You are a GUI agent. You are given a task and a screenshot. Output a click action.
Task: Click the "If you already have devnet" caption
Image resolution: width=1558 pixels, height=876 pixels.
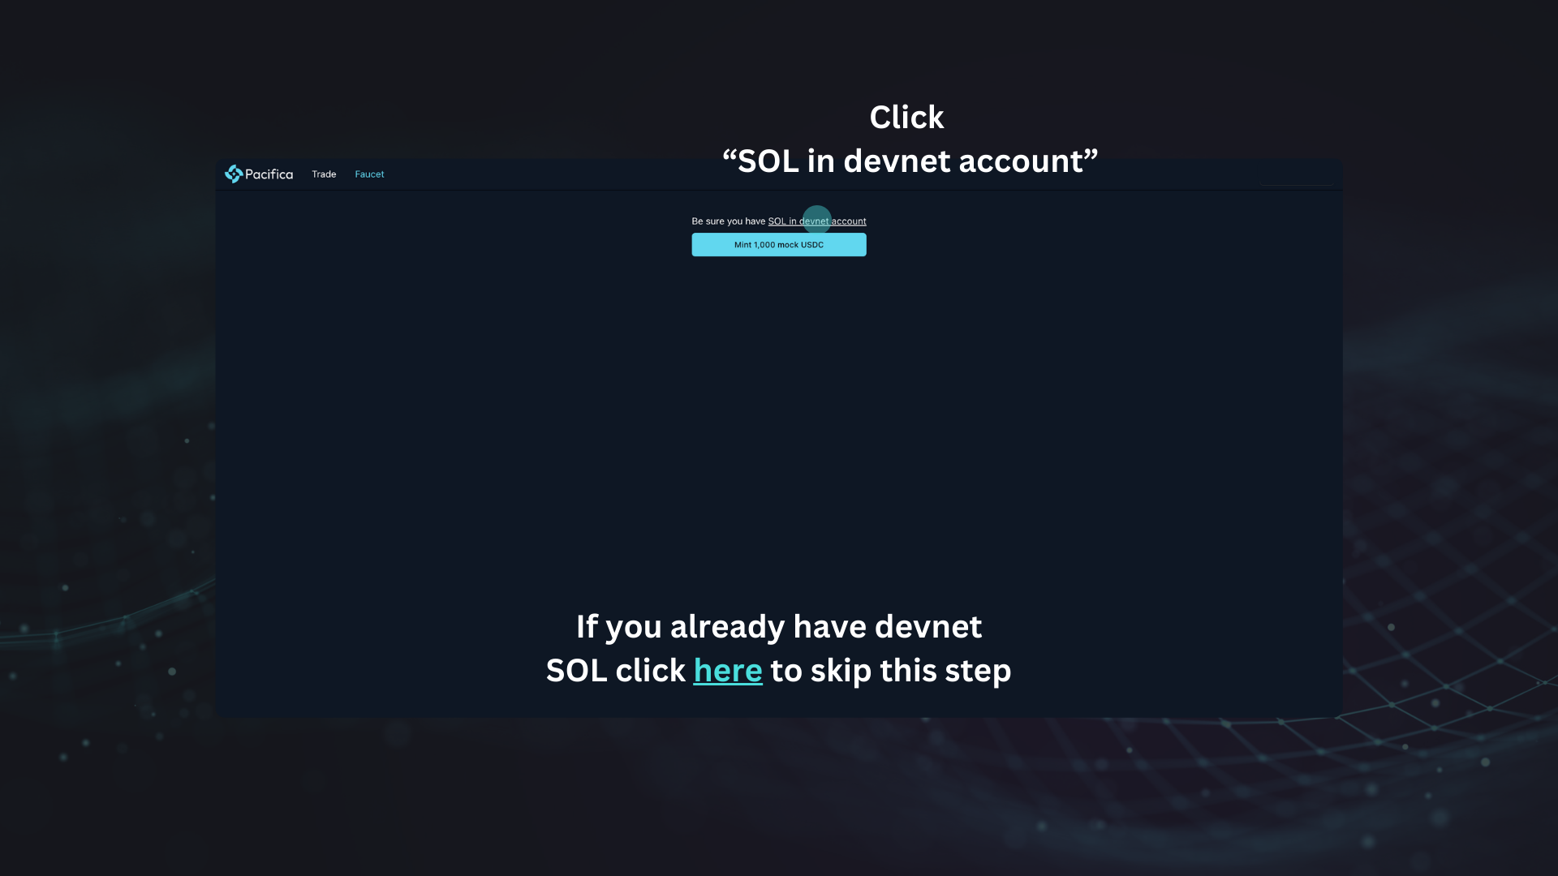tap(779, 626)
